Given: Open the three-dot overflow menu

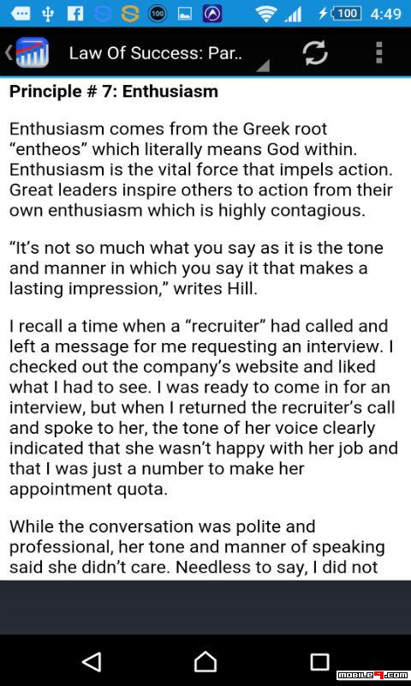Looking at the screenshot, I should (x=378, y=52).
